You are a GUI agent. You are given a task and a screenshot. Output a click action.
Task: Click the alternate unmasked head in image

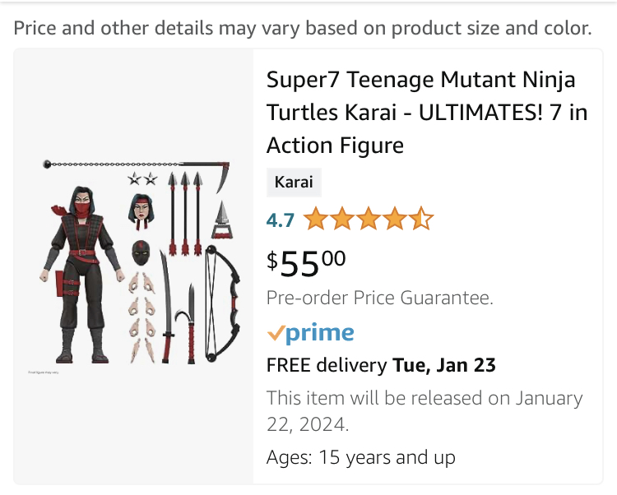(x=141, y=208)
